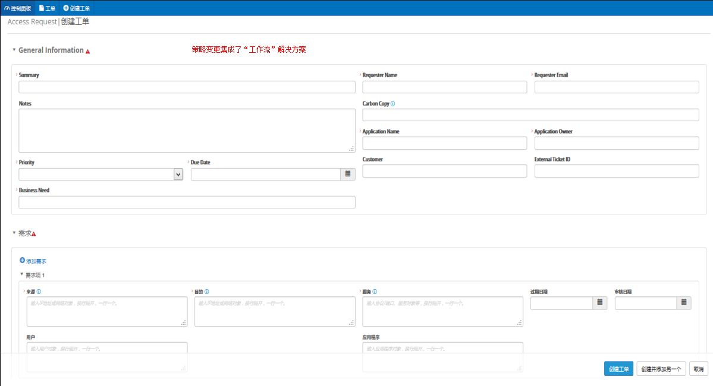Click the 添加需求 plus icon
The image size is (713, 386).
[x=23, y=261]
